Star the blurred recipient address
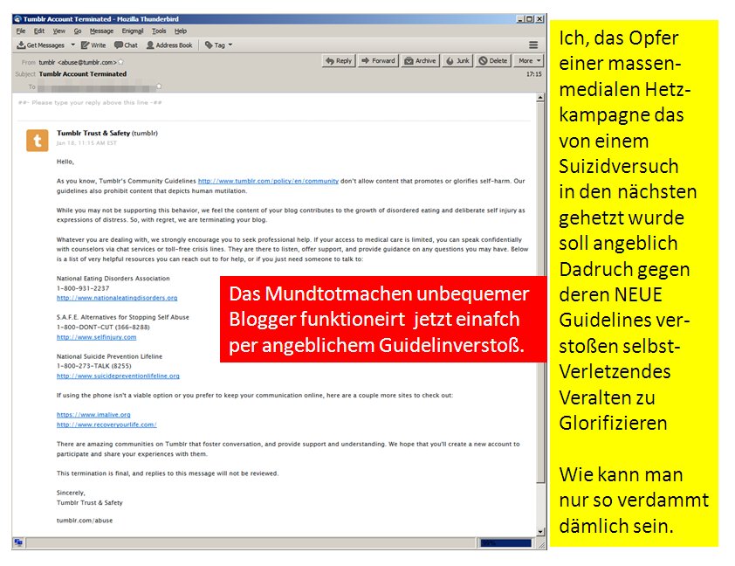This screenshot has width=735, height=566. click(x=159, y=86)
